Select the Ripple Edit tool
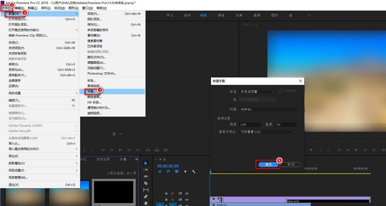386x206 pixels. (146, 176)
